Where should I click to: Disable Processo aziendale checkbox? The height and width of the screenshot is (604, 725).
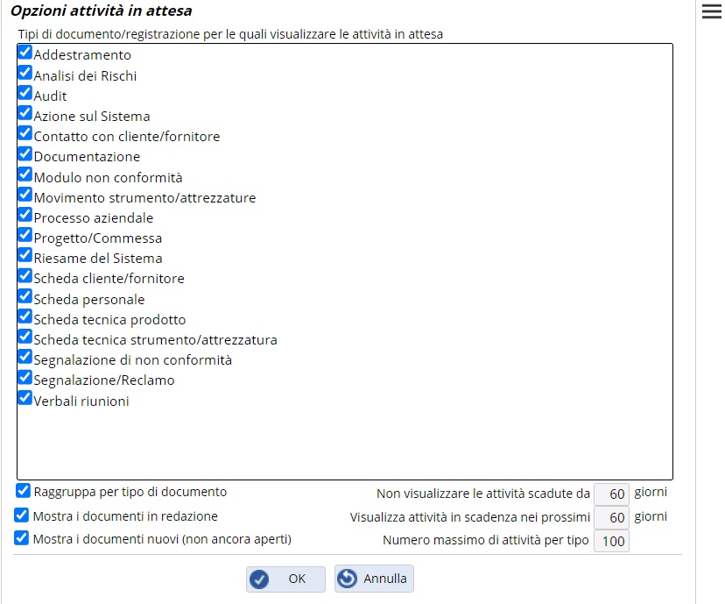click(25, 216)
